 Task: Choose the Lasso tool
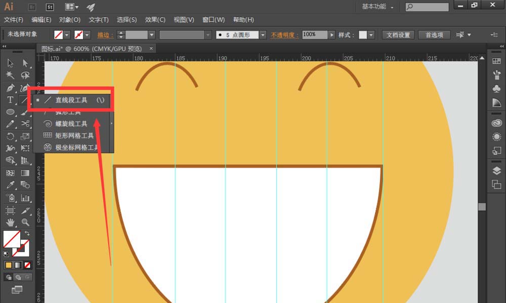(x=25, y=75)
